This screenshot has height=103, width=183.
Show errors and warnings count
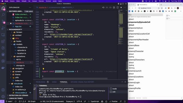(22, 101)
